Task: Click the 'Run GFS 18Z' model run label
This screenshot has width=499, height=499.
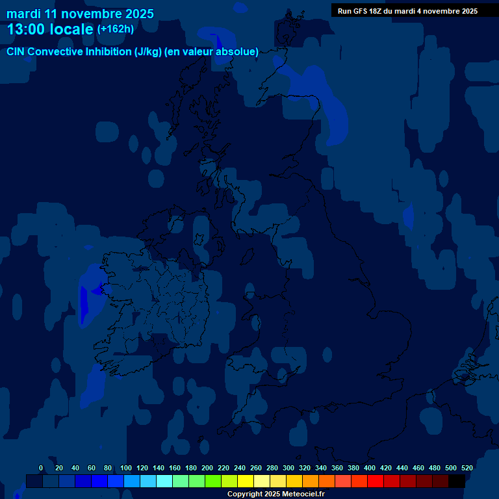Action: pos(407,11)
